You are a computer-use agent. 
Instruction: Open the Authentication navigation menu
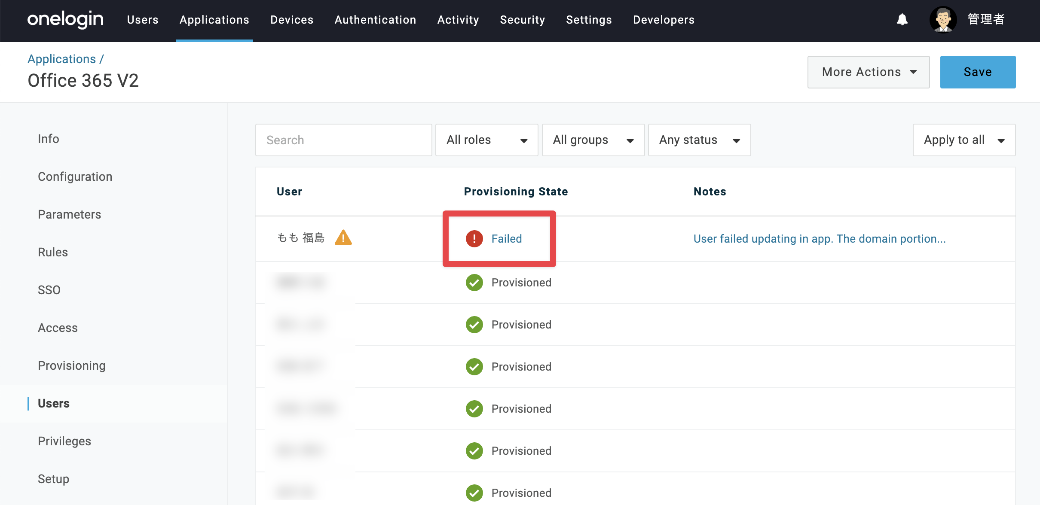click(375, 20)
